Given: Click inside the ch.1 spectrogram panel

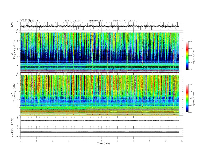Looking at the screenshot, I should 100,53.
